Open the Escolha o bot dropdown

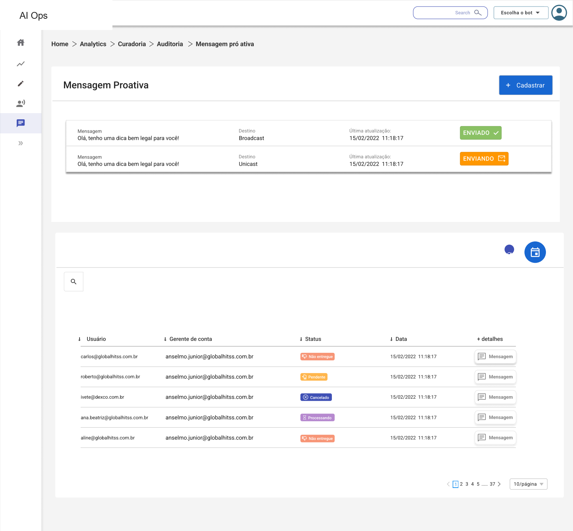click(521, 13)
